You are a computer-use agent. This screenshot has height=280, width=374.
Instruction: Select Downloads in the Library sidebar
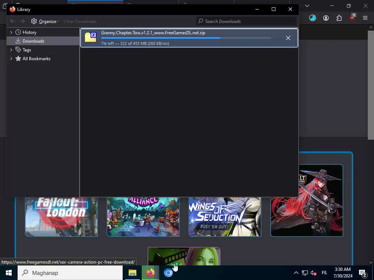click(x=33, y=41)
